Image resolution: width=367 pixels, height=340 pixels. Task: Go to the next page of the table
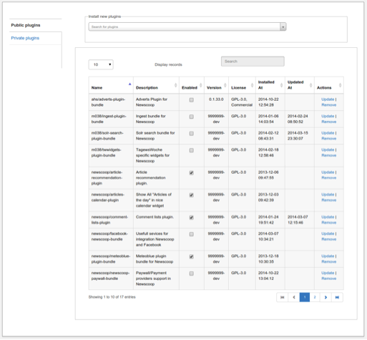[326, 297]
